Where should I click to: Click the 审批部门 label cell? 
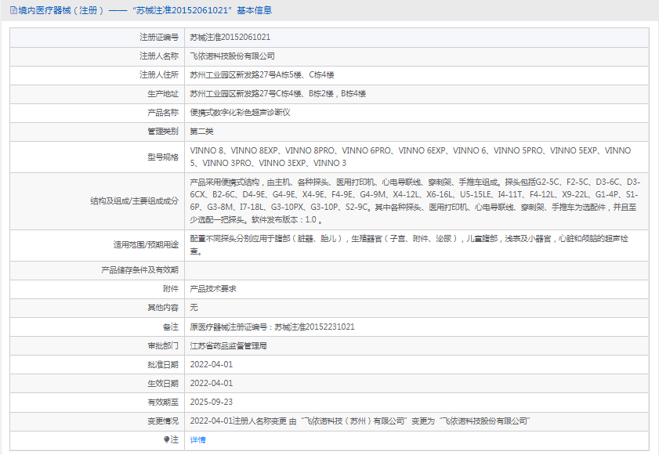tap(97, 346)
